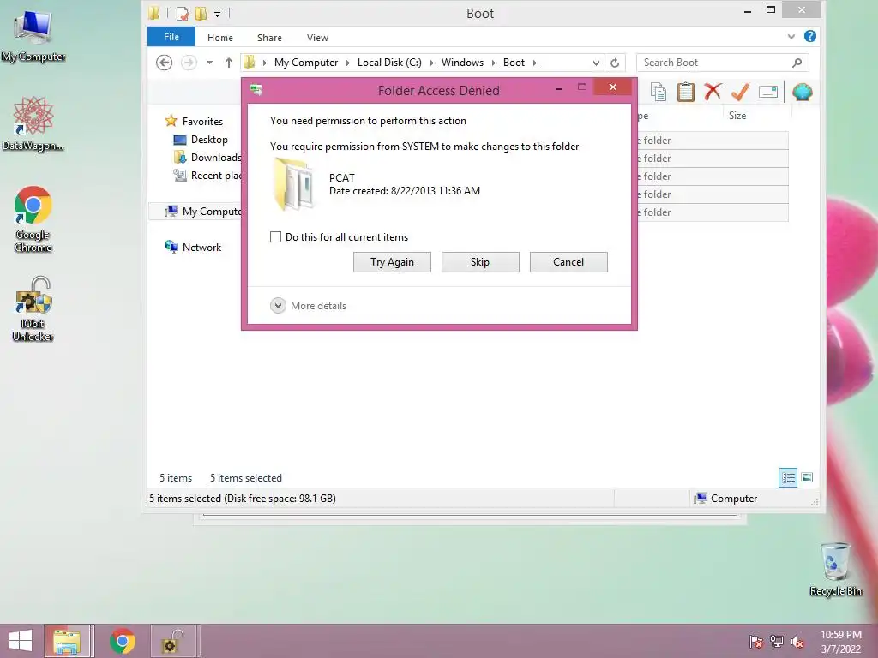Viewport: 878px width, 658px height.
Task: Expand address bar history dropdown
Action: click(597, 63)
